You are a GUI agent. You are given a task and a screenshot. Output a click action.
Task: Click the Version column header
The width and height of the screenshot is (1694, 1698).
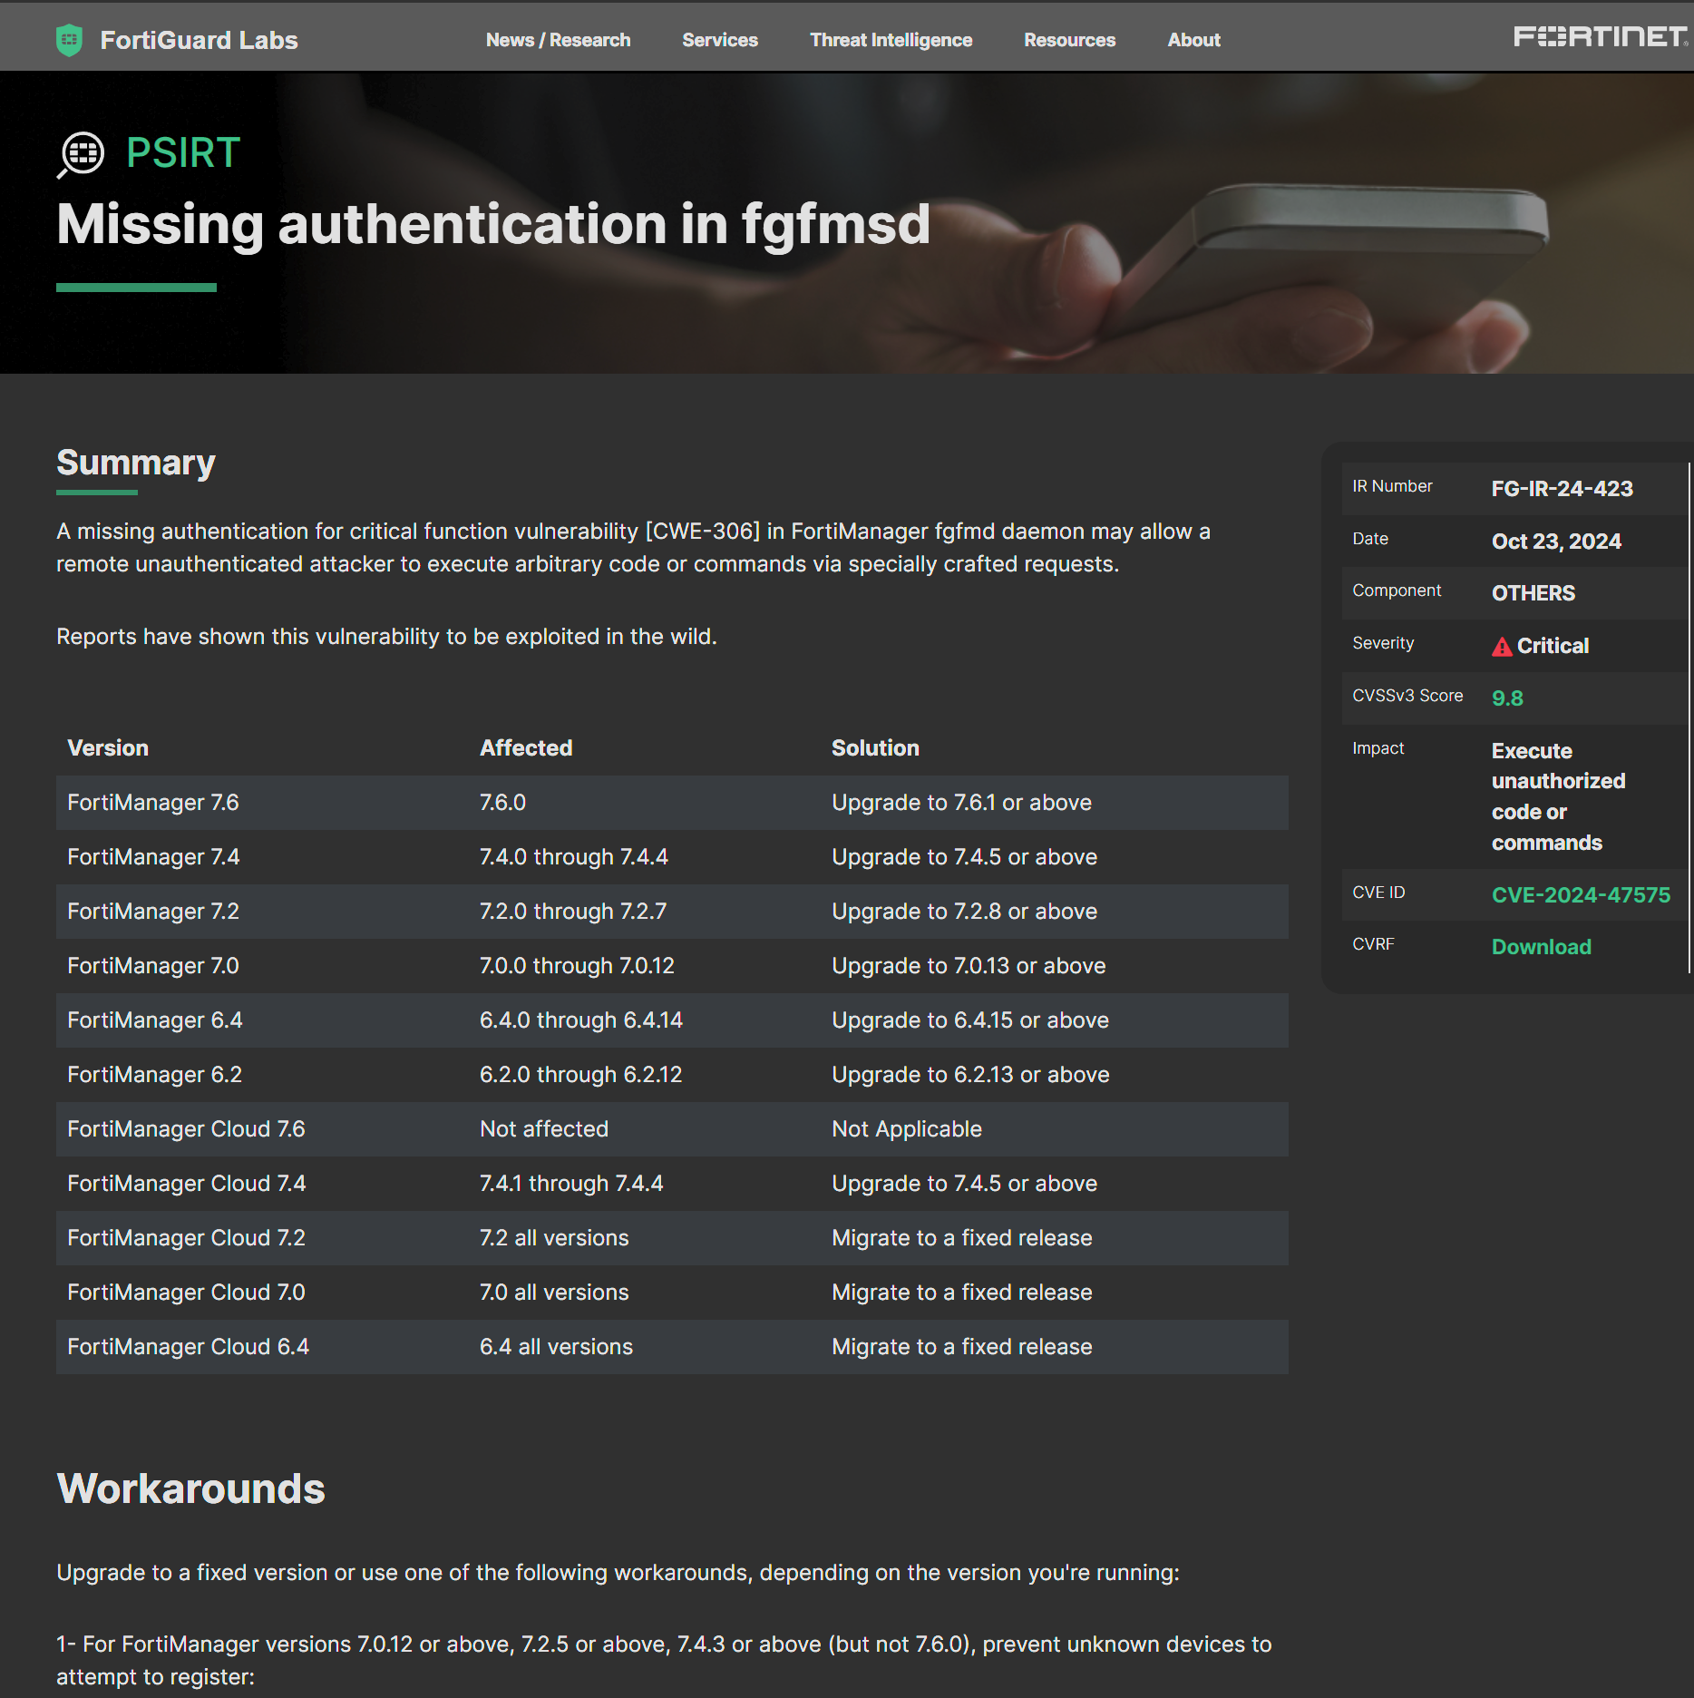[x=108, y=747]
